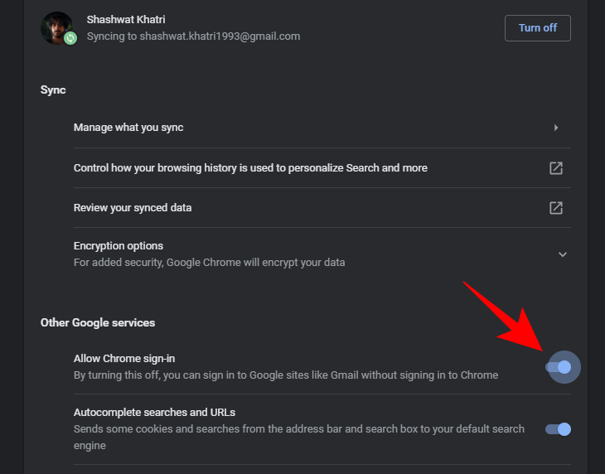Open the browsing history personalization control link
Screen dimensions: 605x474
[250, 167]
